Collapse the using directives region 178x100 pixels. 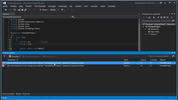pyautogui.click(x=11, y=20)
